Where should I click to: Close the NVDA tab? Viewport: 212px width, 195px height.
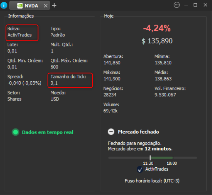[x=45, y=5]
